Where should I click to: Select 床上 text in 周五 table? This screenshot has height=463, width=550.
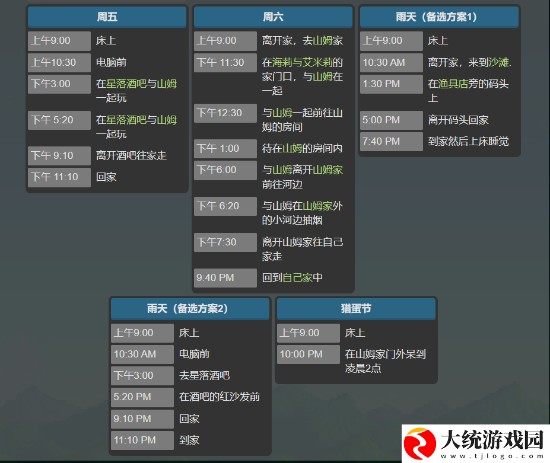(106, 41)
